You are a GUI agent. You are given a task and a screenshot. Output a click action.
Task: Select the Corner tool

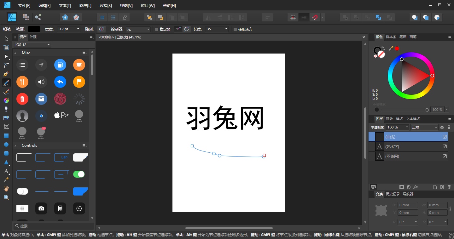tap(6, 65)
